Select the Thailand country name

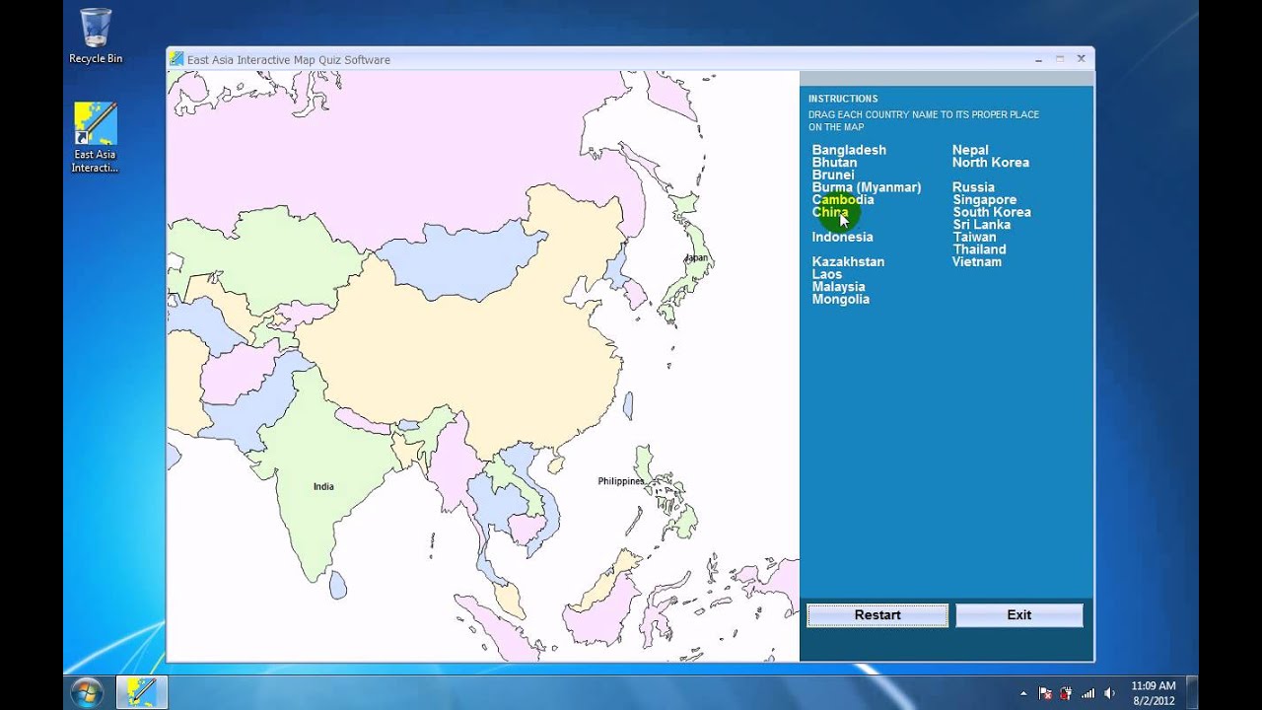(979, 249)
